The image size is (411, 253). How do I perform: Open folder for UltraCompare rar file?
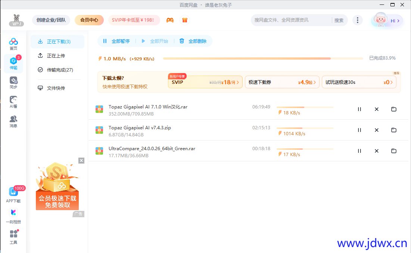pyautogui.click(x=394, y=151)
